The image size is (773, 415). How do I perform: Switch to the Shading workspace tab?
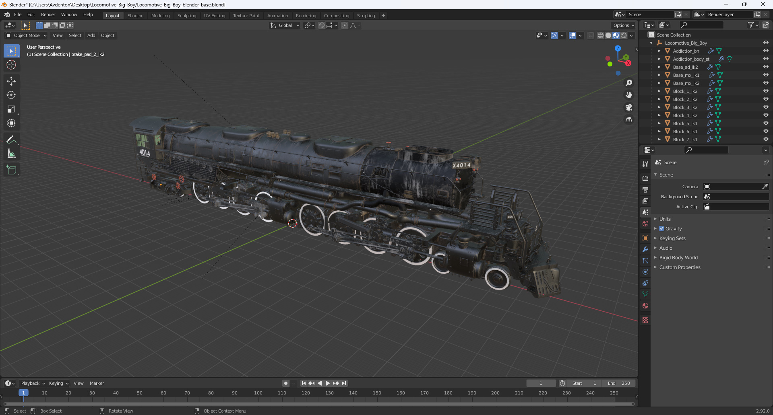click(135, 16)
